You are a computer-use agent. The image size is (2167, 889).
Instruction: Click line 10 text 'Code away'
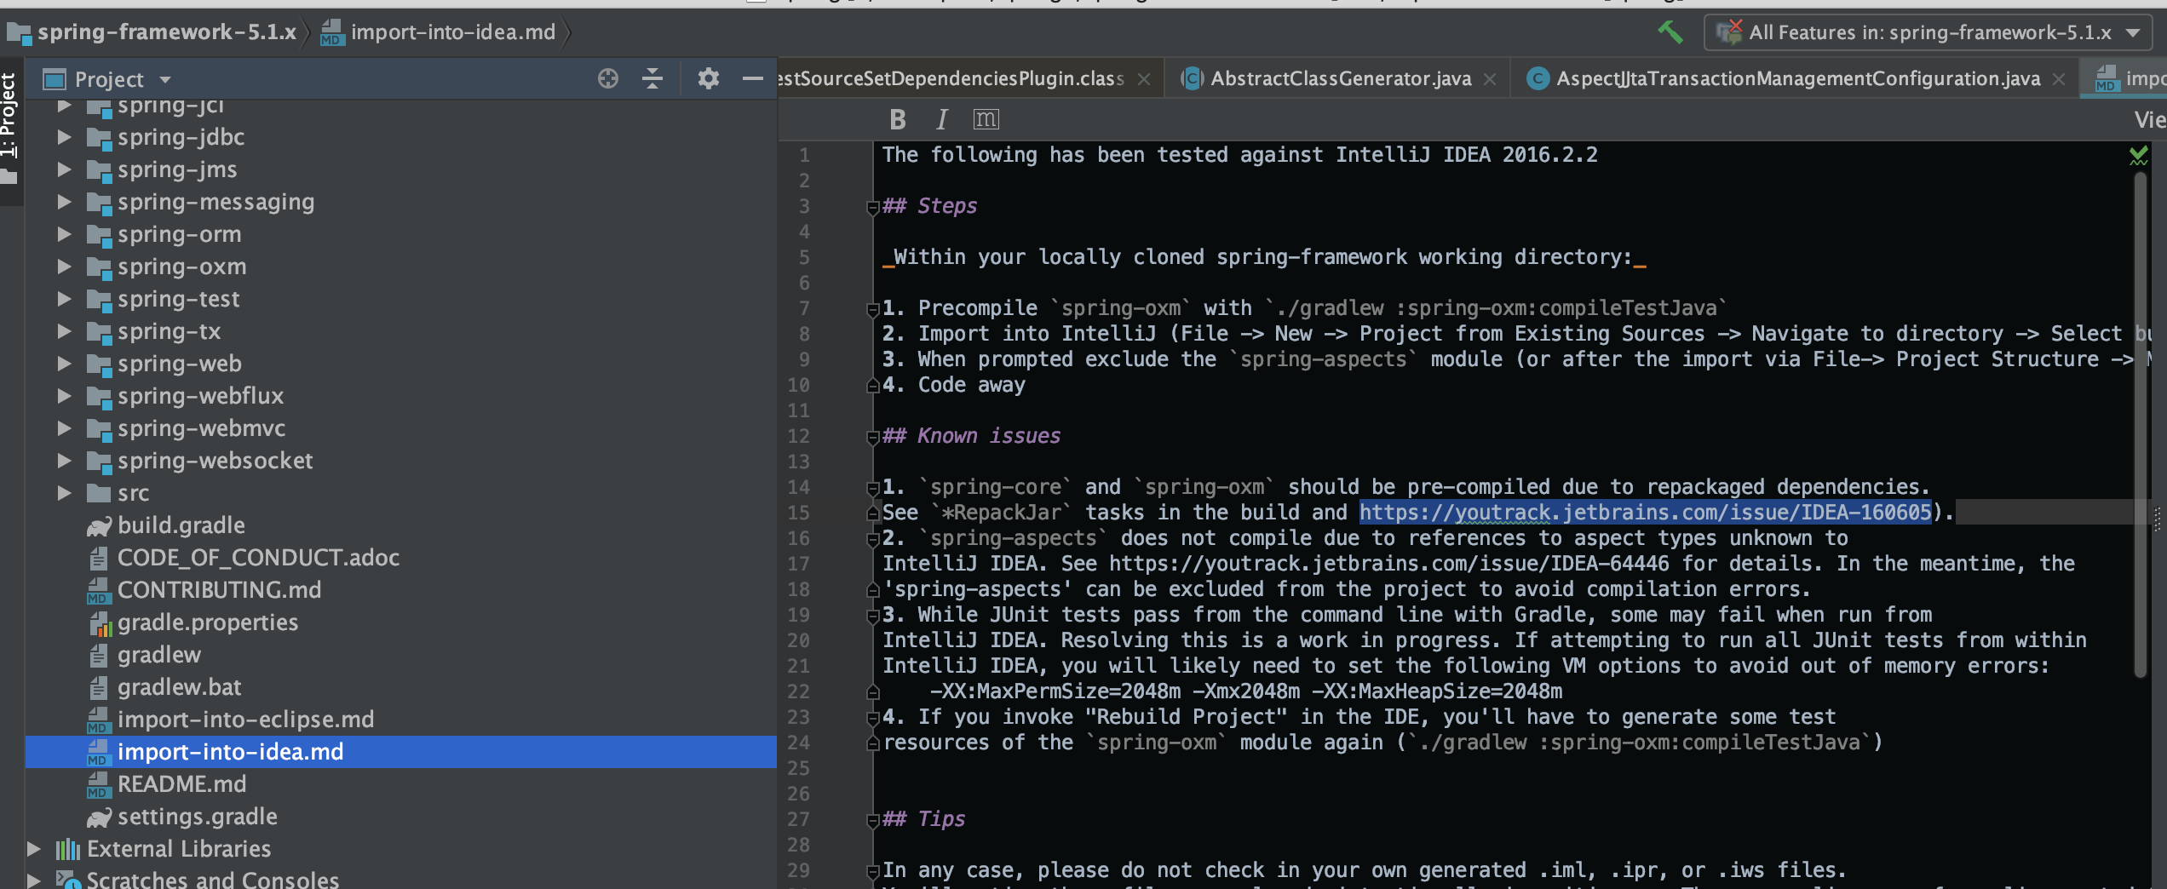tap(971, 385)
